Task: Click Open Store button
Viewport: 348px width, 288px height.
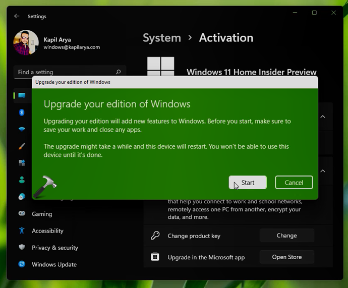Action: (286, 257)
